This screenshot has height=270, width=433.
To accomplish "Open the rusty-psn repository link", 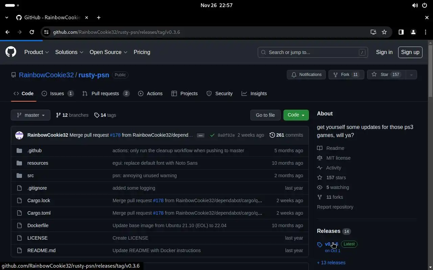I will click(94, 75).
